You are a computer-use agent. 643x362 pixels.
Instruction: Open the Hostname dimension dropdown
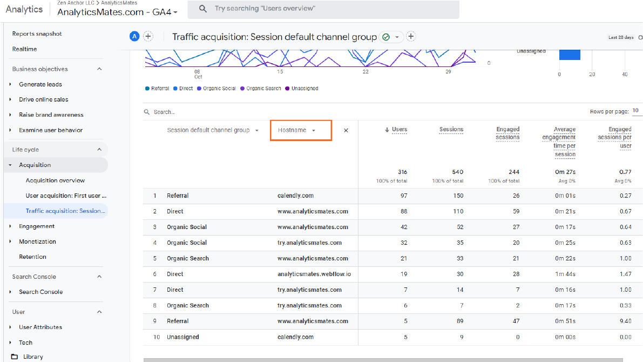pyautogui.click(x=301, y=130)
